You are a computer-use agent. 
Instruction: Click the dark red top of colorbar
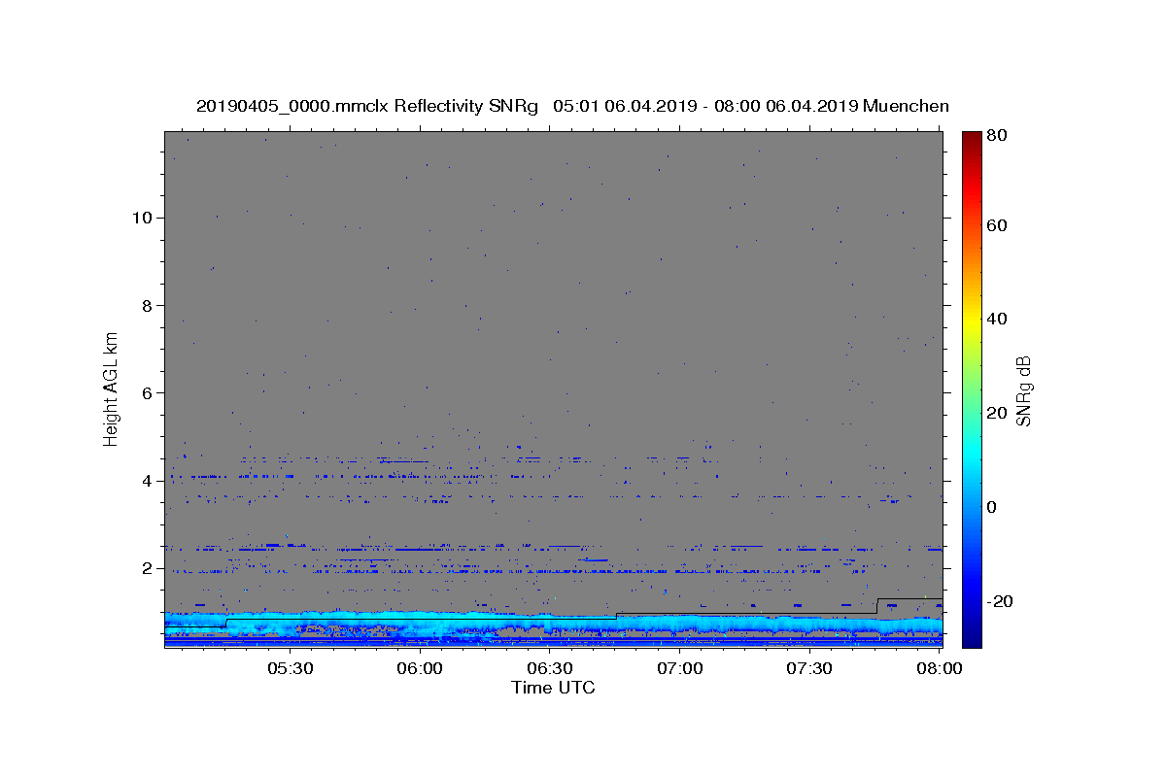click(x=972, y=141)
